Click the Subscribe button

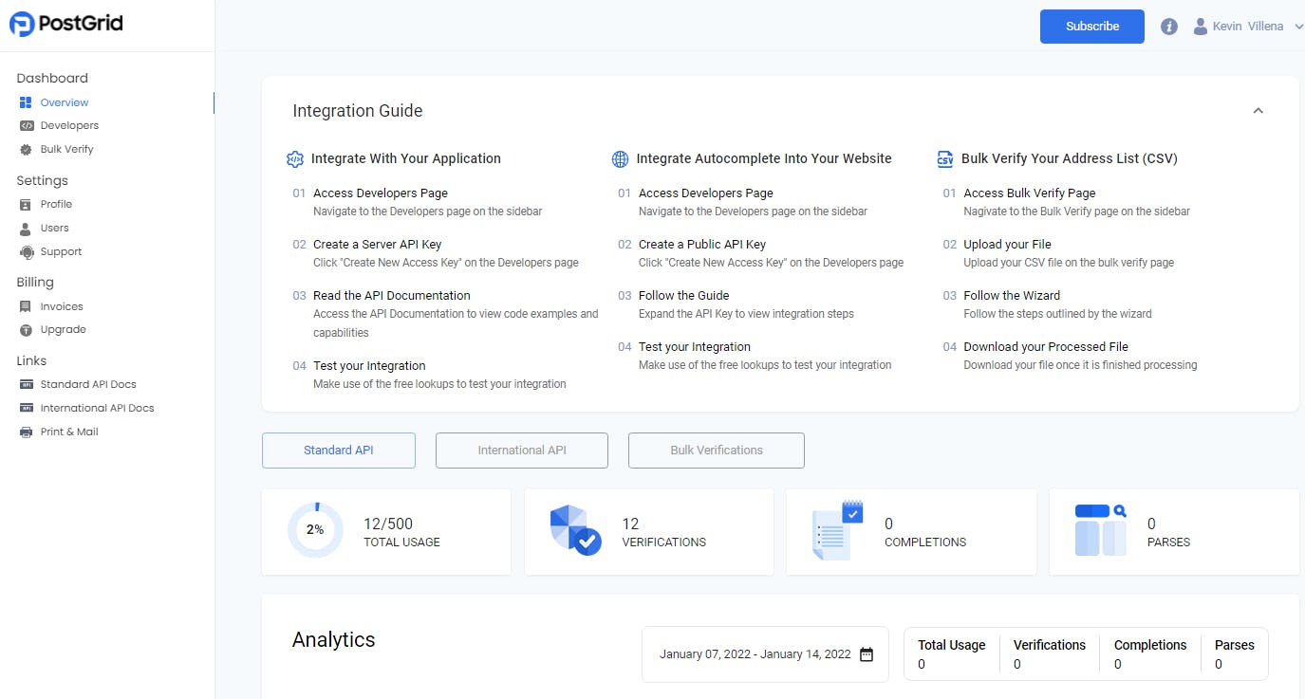pyautogui.click(x=1091, y=27)
